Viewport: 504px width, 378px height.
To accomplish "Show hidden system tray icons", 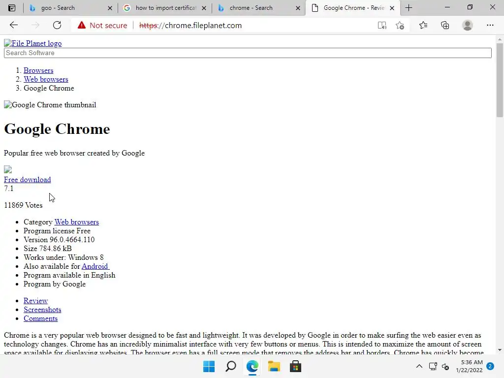I will click(x=419, y=366).
